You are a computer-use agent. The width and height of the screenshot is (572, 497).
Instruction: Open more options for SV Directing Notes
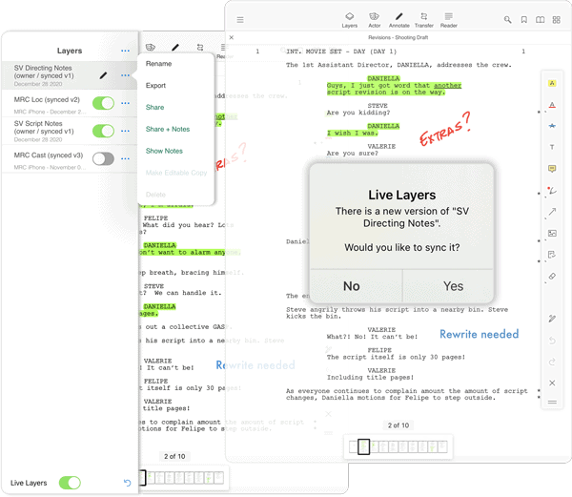[x=125, y=75]
